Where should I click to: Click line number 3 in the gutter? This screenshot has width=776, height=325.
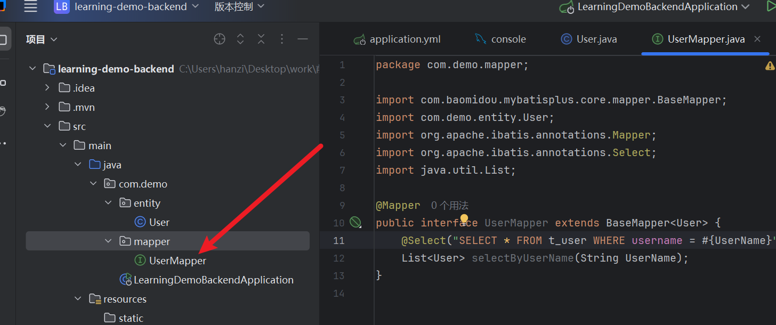pyautogui.click(x=342, y=100)
